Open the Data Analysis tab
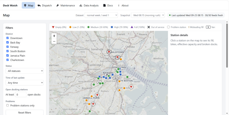Viewport: 229px width, 115px height. (x=89, y=5)
